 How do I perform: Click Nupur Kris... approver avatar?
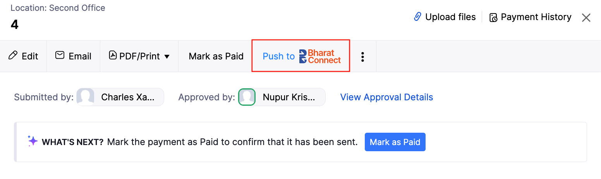tap(247, 97)
